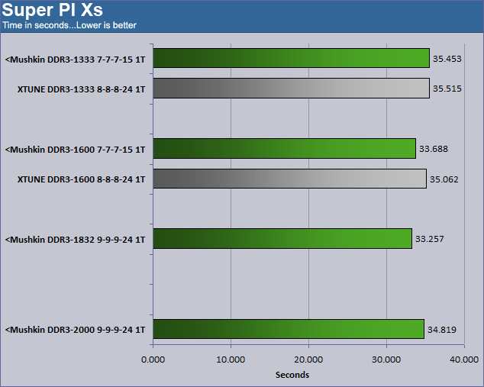Click the 33.688 data value
Screen dimensions: 484x387
434,149
